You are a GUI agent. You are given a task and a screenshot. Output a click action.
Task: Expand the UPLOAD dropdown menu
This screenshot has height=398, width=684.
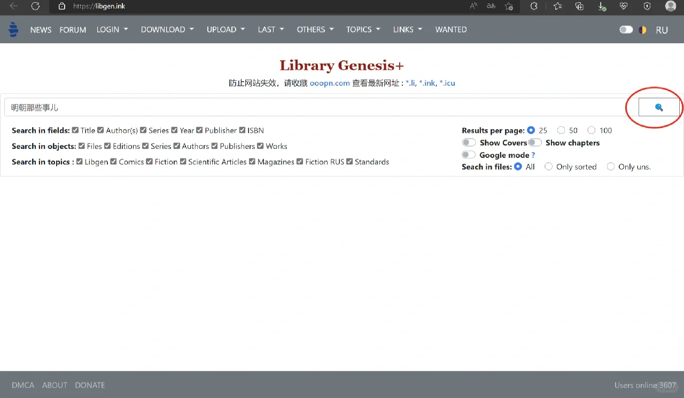[x=226, y=29]
